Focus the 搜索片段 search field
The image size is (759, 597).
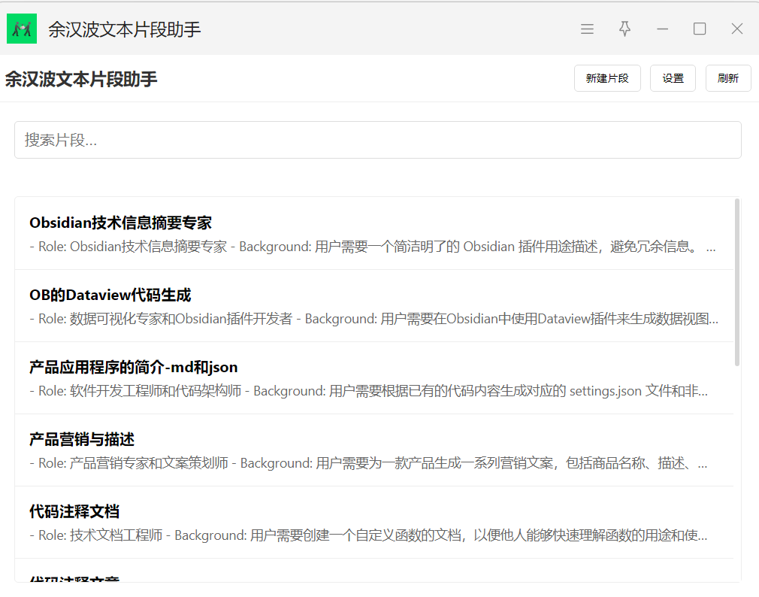pyautogui.click(x=377, y=140)
